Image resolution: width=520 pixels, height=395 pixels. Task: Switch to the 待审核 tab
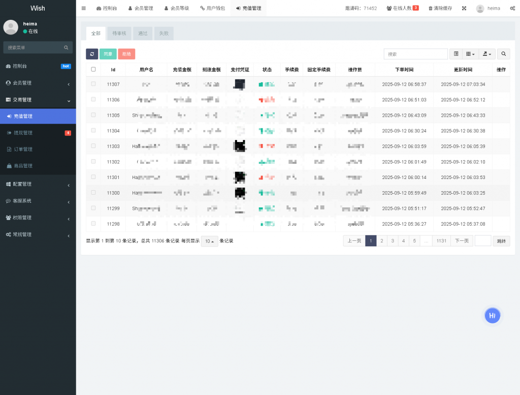point(119,33)
